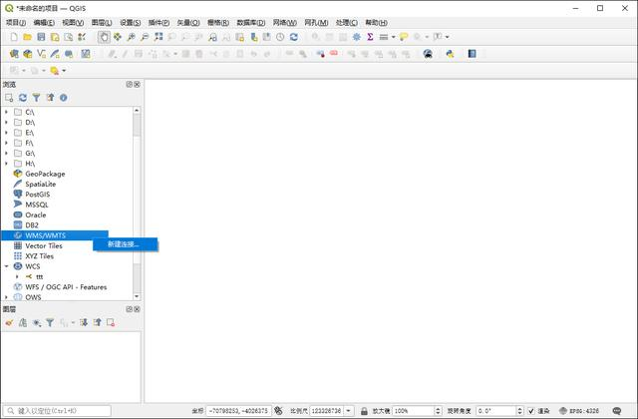Open the Python console icon
This screenshot has width=638, height=419.
pos(450,54)
